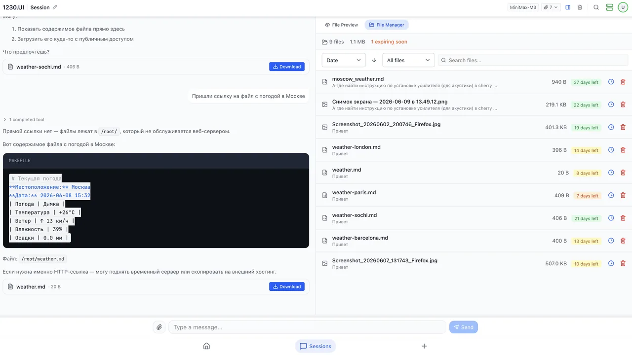Click the 1 expiring soon label
The image size is (632, 355).
[x=389, y=42]
